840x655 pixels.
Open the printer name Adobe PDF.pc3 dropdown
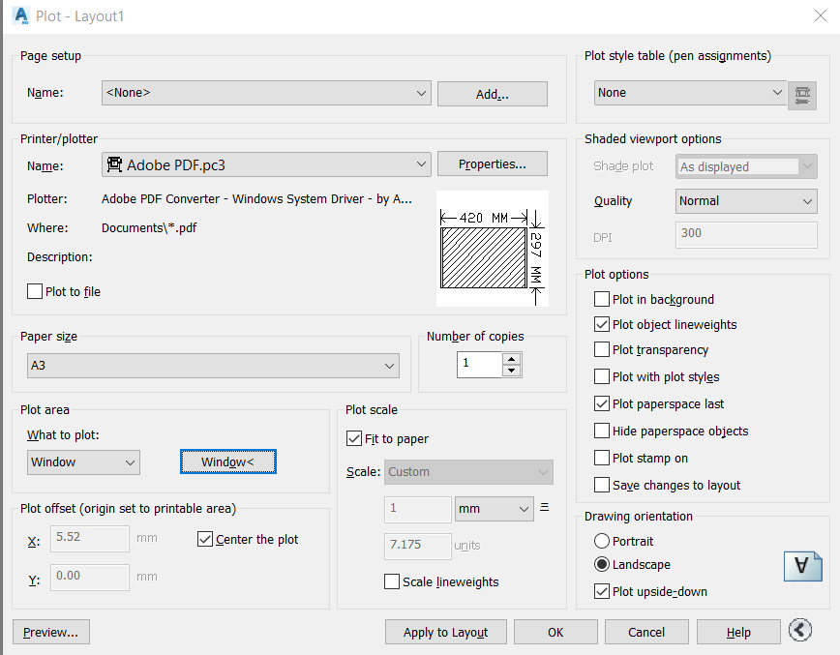tap(266, 164)
